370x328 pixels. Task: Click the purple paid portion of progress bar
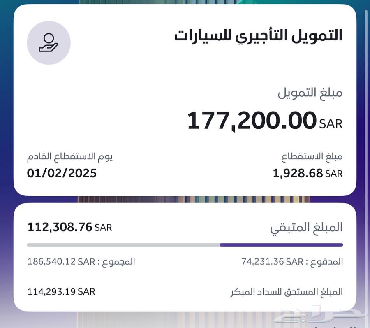(281, 245)
